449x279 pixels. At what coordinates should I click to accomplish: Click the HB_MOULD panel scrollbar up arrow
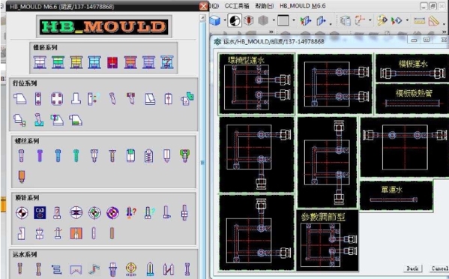(202, 17)
